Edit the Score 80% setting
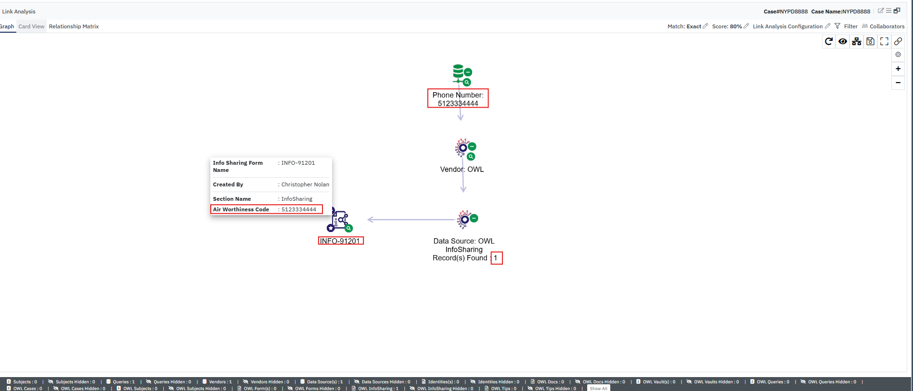 pyautogui.click(x=746, y=26)
